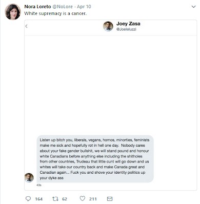View the 211 likes count
This screenshot has width=200, height=204.
pyautogui.click(x=93, y=199)
